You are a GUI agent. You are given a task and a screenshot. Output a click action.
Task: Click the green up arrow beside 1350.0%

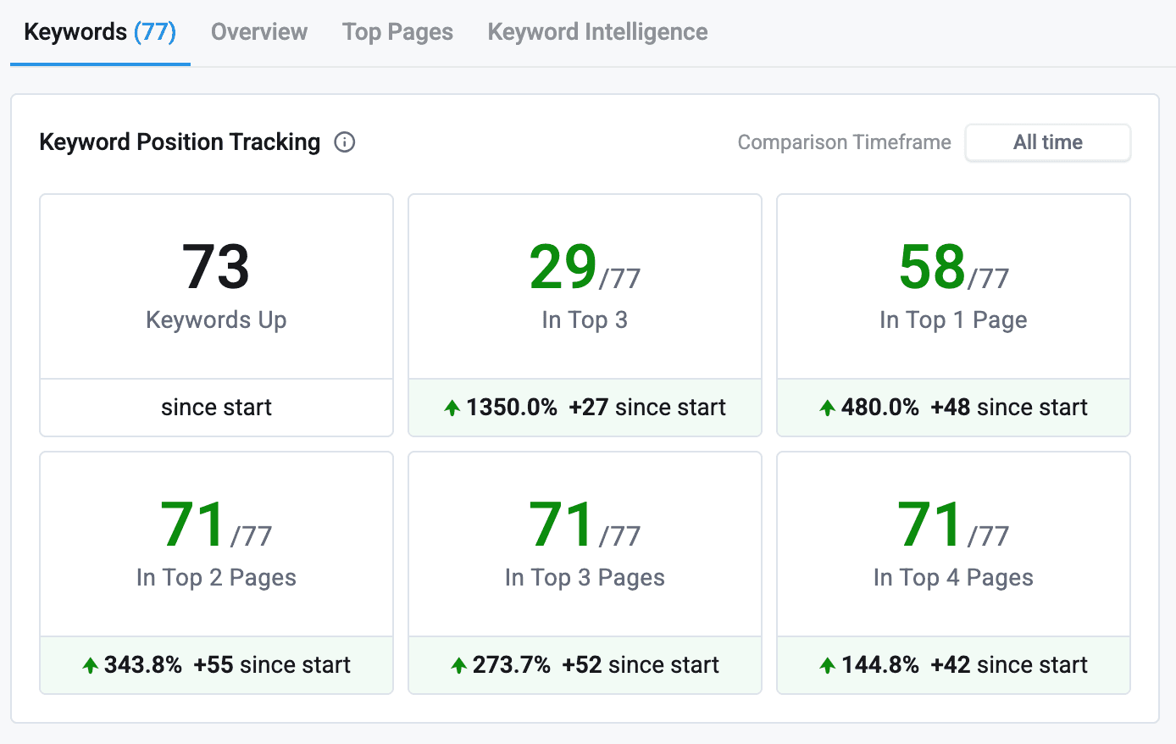pos(452,407)
